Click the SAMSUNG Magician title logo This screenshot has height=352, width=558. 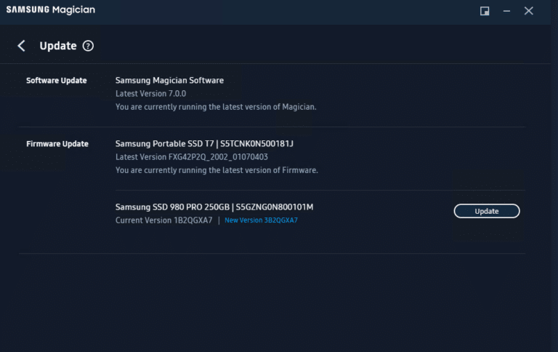(x=51, y=10)
